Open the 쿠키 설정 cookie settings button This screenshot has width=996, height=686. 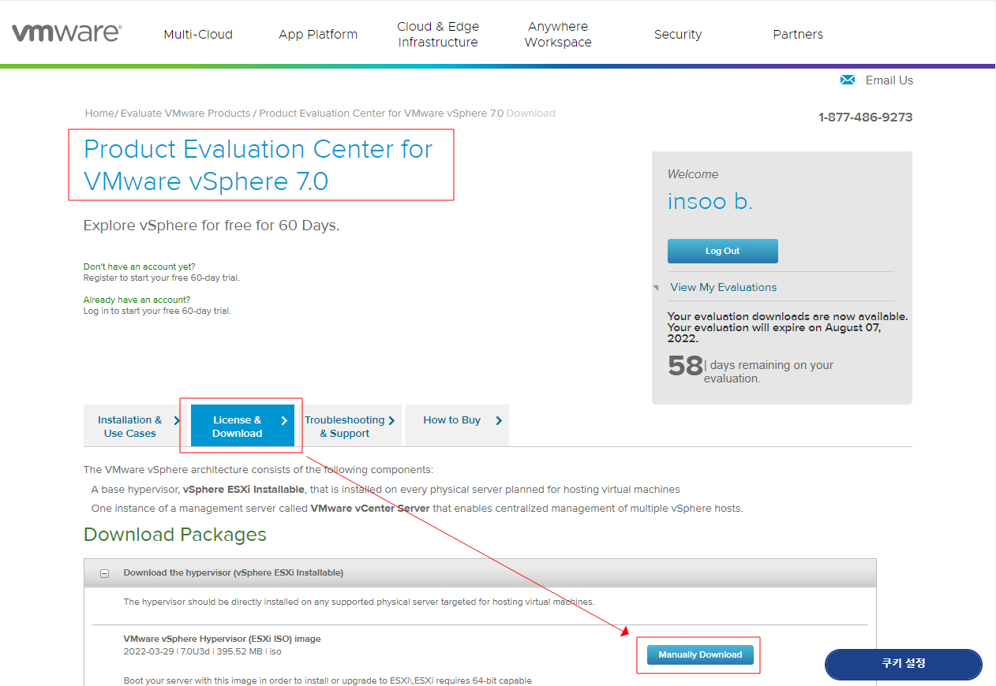point(904,664)
